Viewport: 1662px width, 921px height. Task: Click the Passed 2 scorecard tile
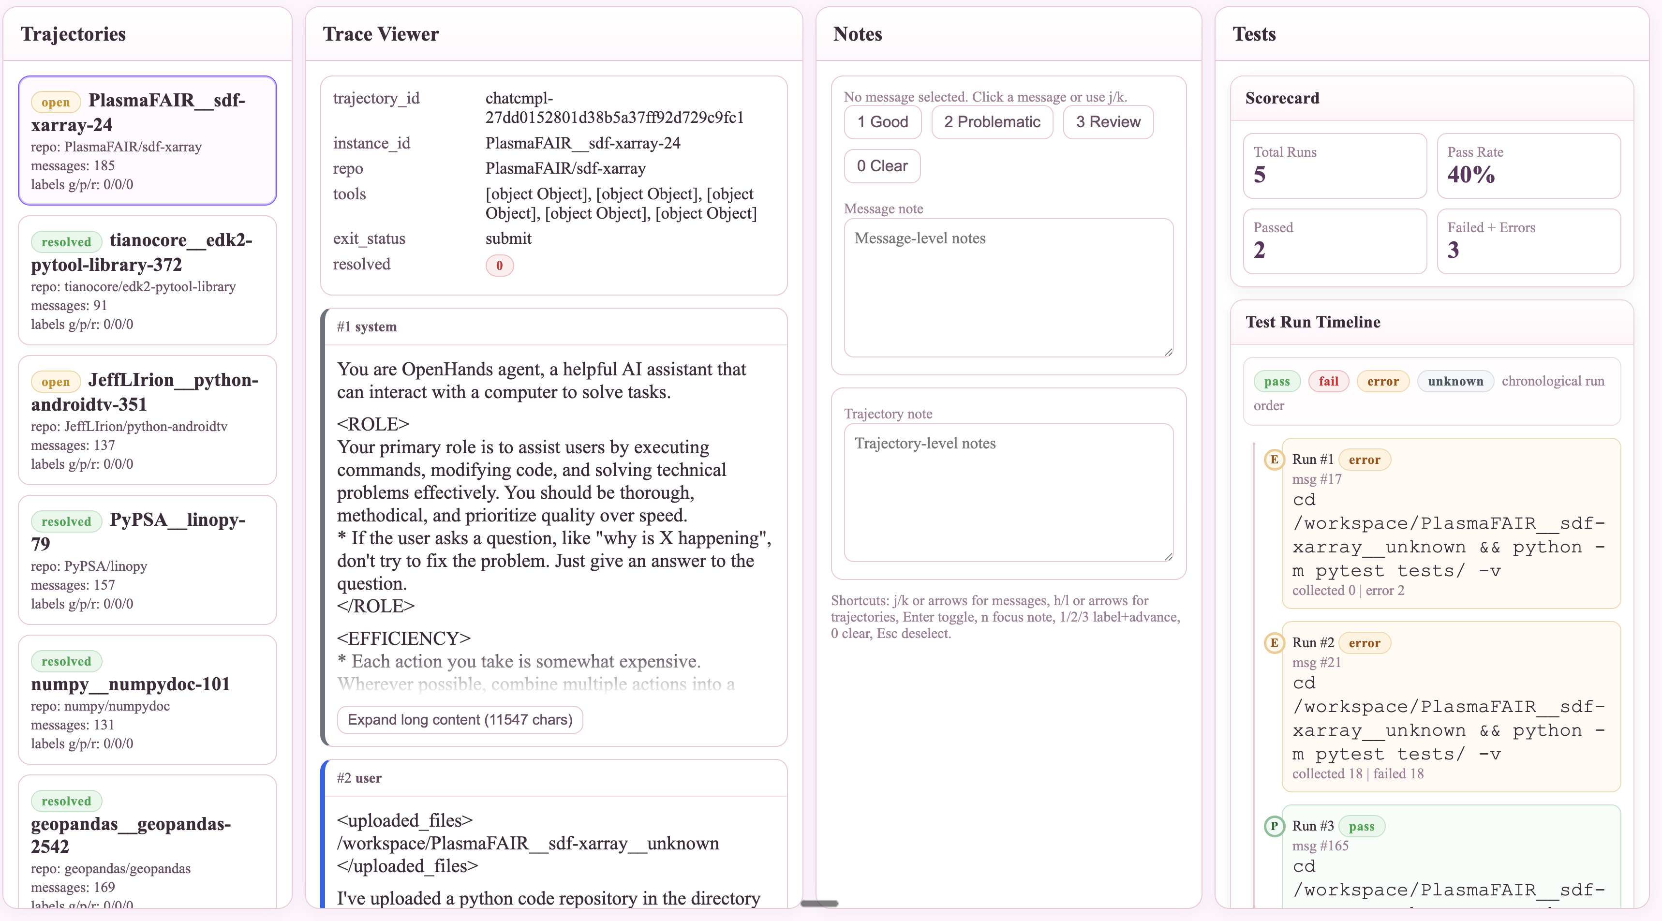(x=1334, y=241)
